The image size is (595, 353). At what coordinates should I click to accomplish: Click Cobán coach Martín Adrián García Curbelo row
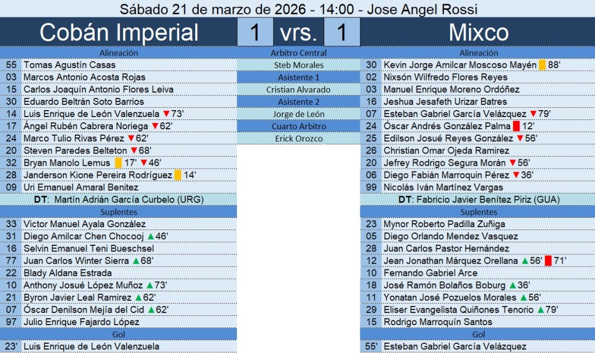119,199
